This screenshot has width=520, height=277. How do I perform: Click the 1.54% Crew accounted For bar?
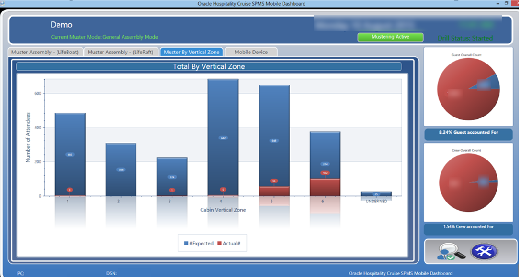tap(469, 229)
